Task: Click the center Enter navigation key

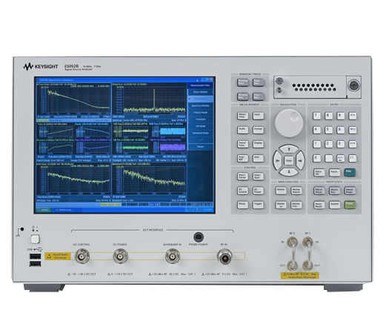Action: [x=289, y=161]
